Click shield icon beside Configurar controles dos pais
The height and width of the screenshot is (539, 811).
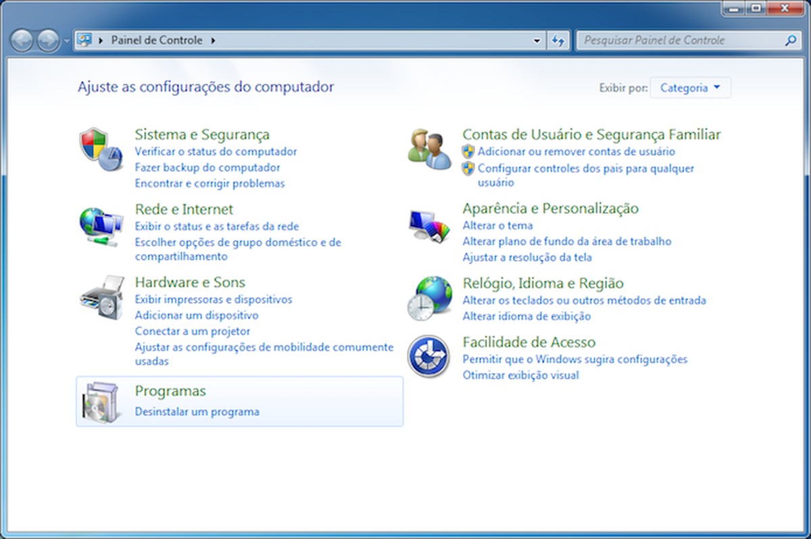click(x=468, y=168)
